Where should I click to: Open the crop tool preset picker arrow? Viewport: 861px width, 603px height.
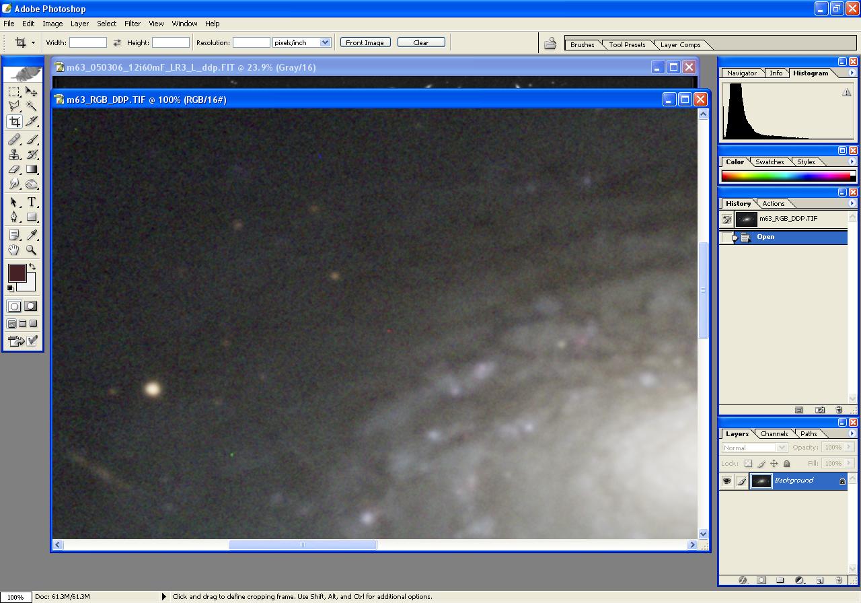pos(33,42)
